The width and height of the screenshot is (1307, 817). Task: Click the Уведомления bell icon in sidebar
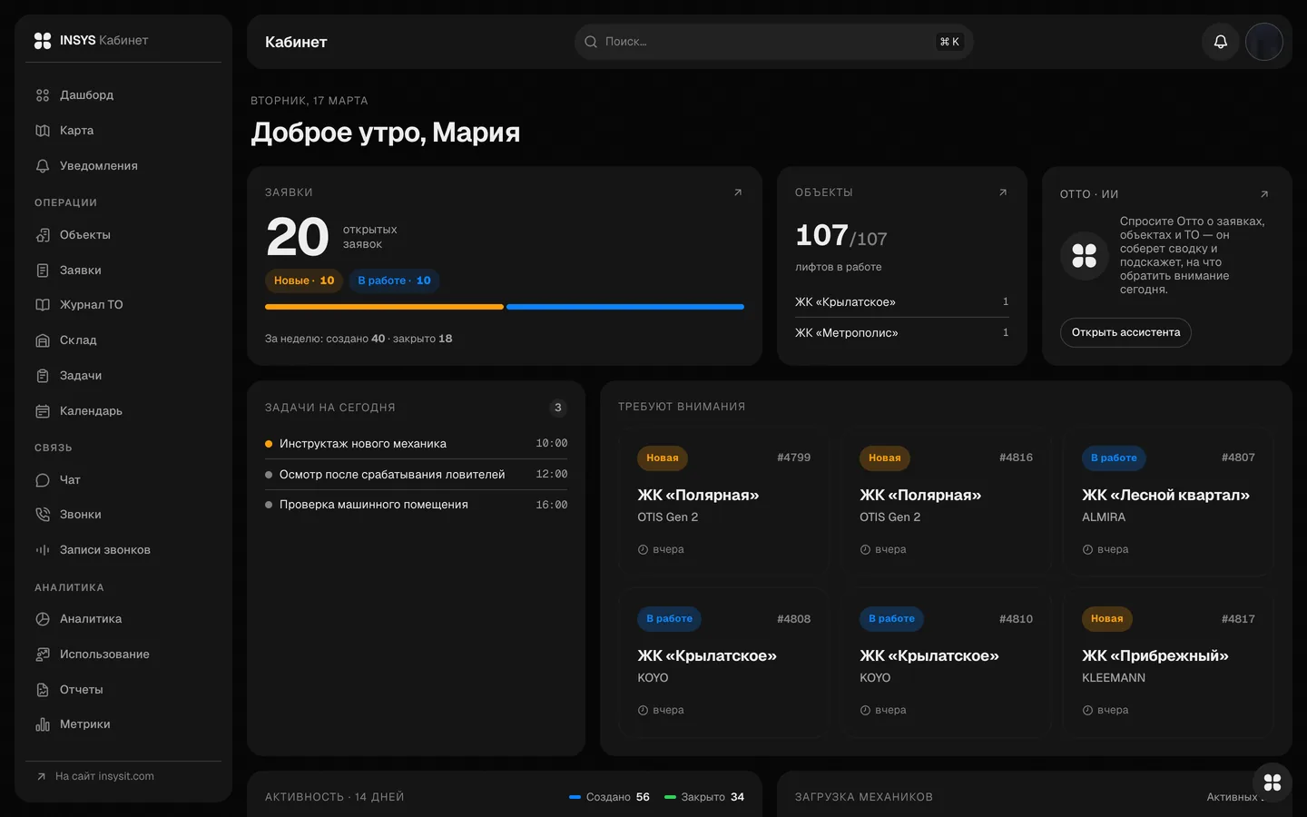[43, 166]
